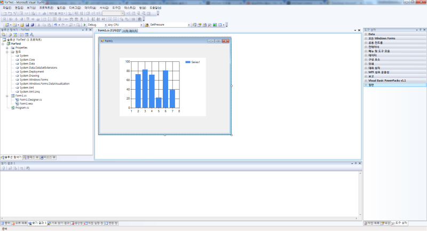Expand the Data group in Toolbox
The image size is (427, 231).
(x=366, y=34)
